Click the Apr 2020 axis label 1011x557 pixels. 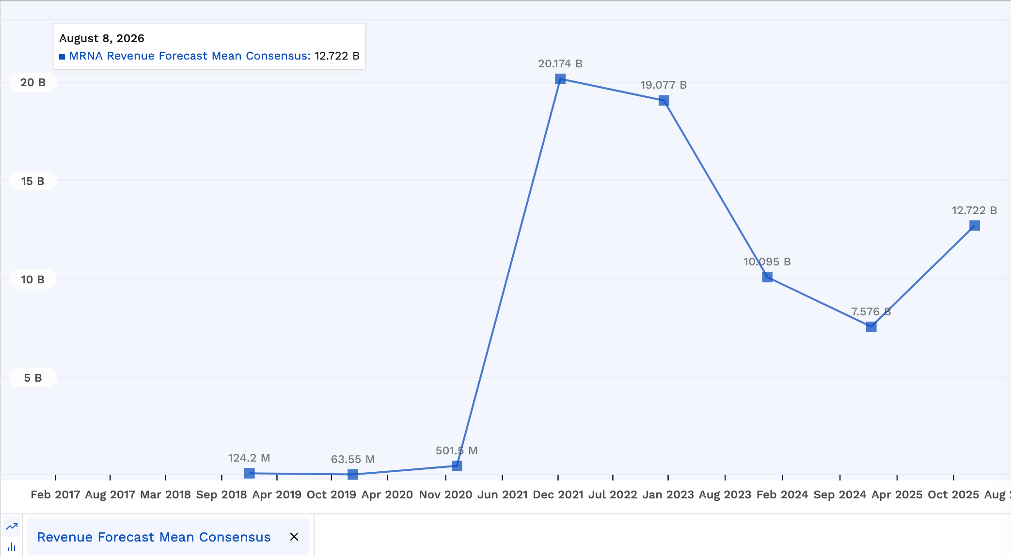click(387, 495)
